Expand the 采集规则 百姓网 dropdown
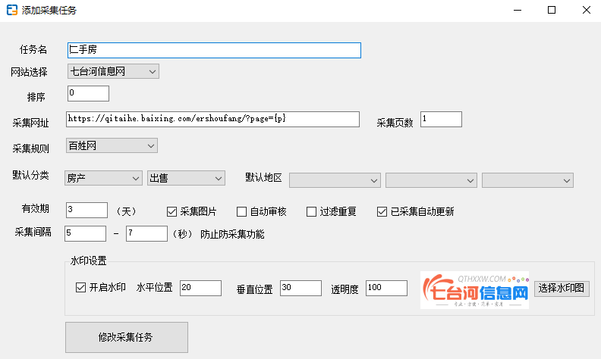Image resolution: width=601 pixels, height=359 pixels. pos(112,145)
